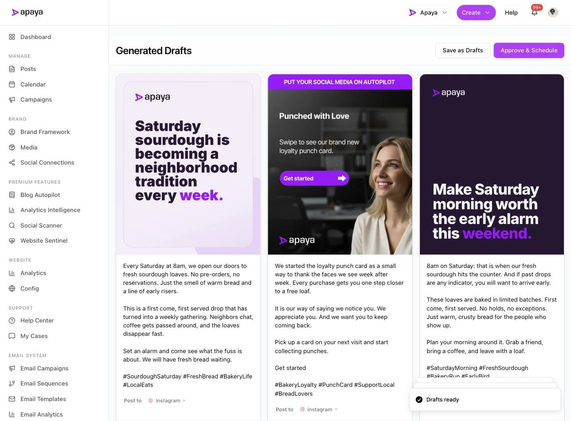Click the Email Analytics chart icon
This screenshot has width=571, height=421.
tap(12, 414)
